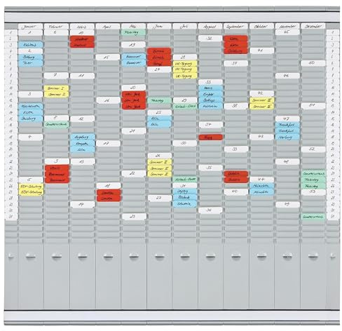Pick the green Quartalsschluss card in Februar
Screen dimensions: 342x331
56,124
